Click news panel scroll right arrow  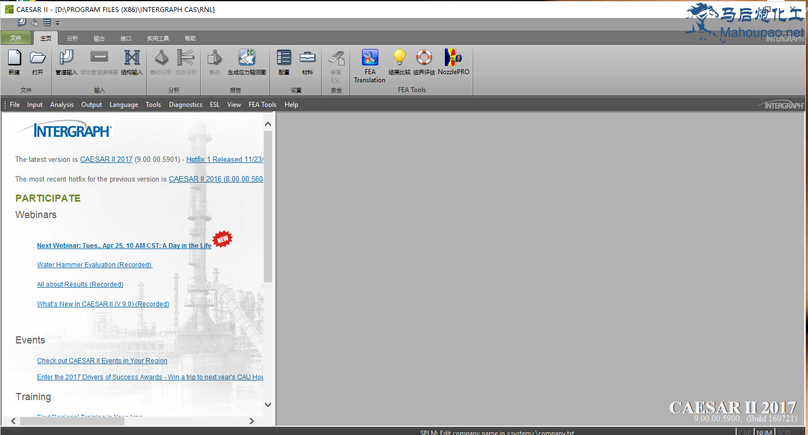pos(251,421)
